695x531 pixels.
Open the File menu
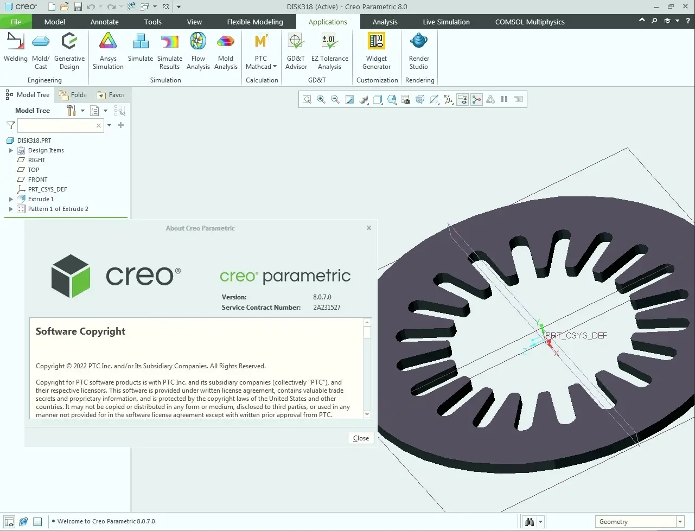[16, 22]
